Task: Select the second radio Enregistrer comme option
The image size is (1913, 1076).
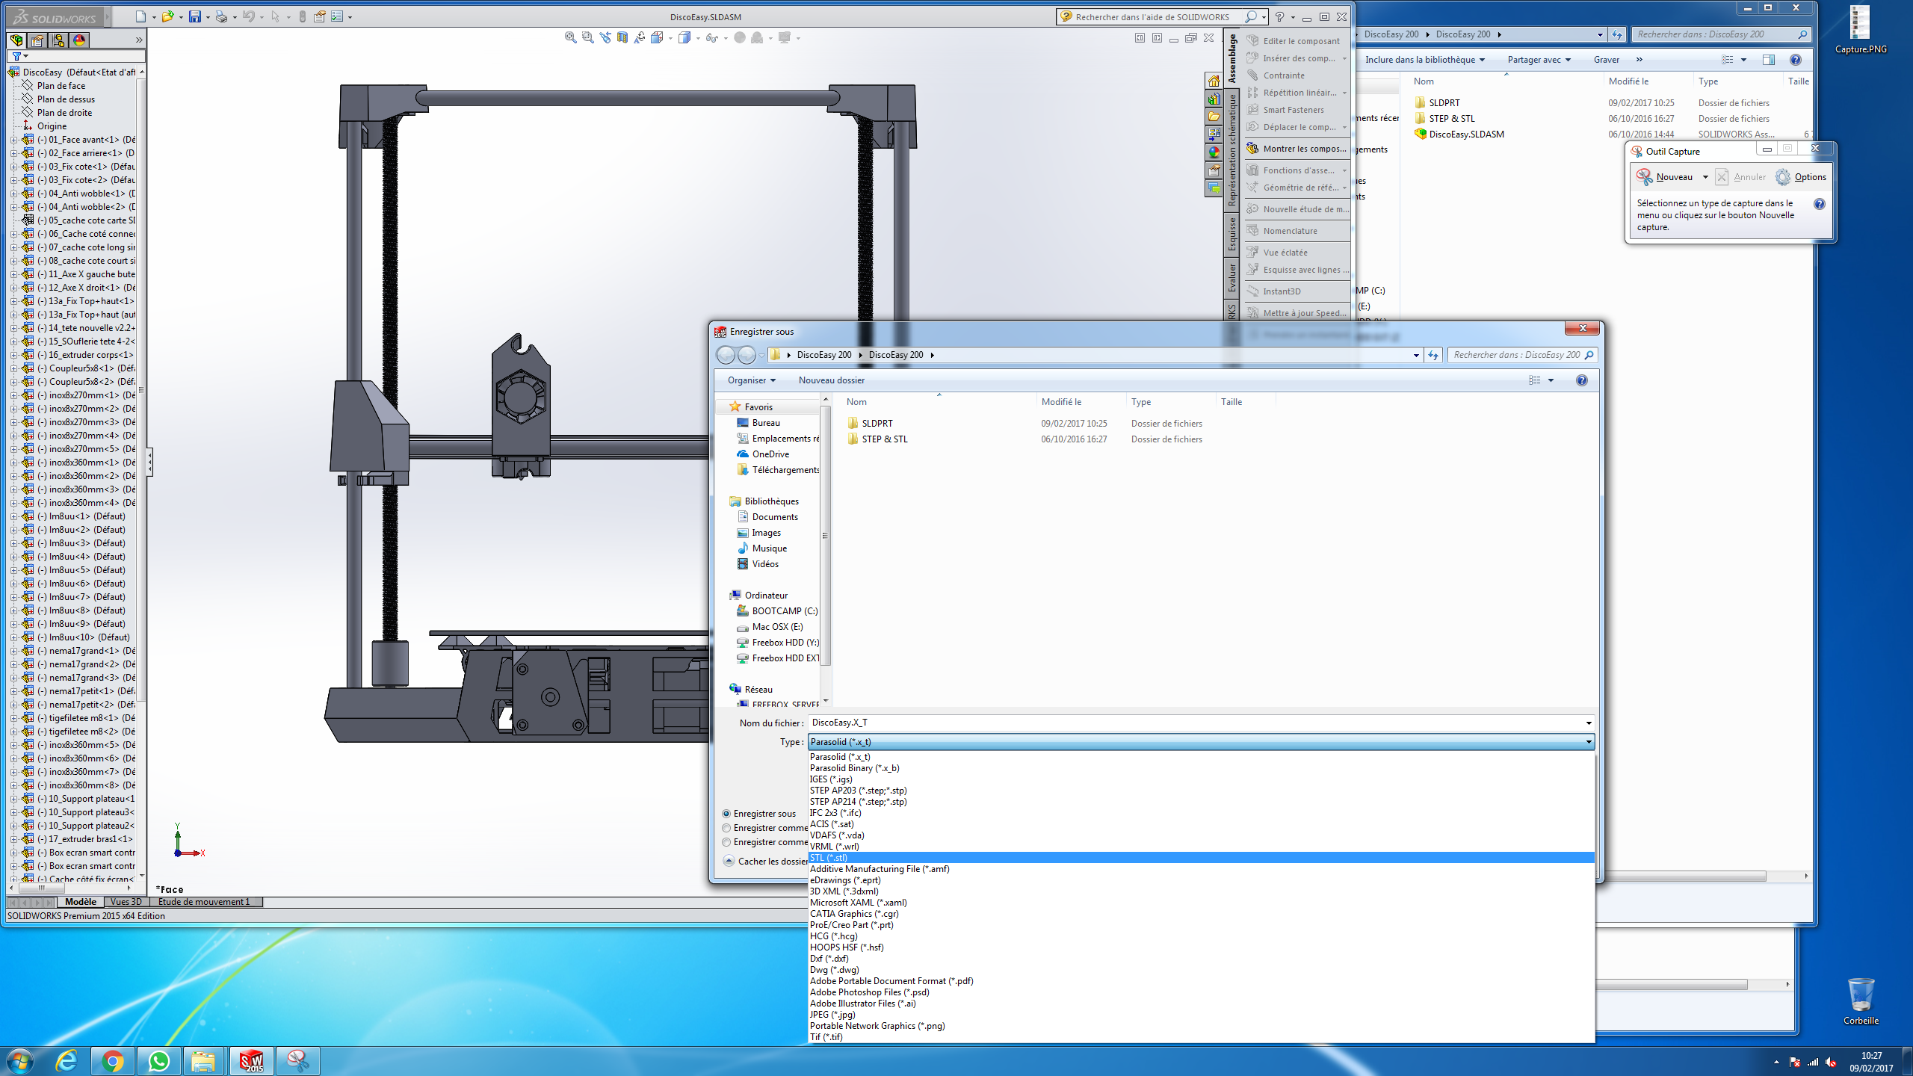Action: (x=726, y=828)
